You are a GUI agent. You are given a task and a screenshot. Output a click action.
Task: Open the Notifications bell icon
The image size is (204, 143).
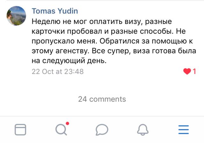(x=142, y=130)
